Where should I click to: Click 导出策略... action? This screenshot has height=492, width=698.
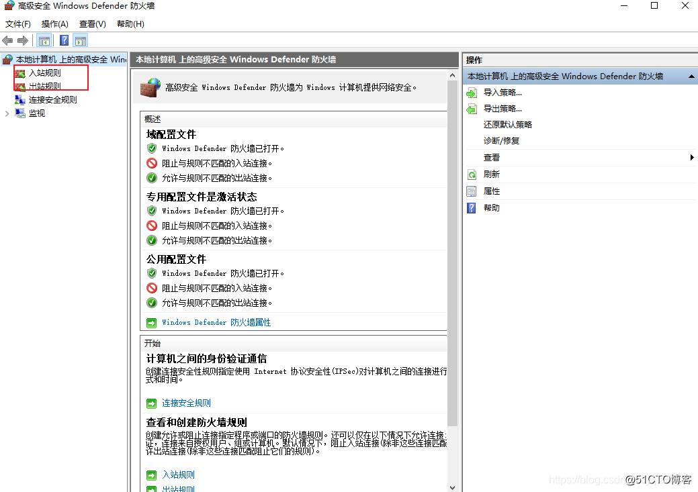pyautogui.click(x=503, y=109)
